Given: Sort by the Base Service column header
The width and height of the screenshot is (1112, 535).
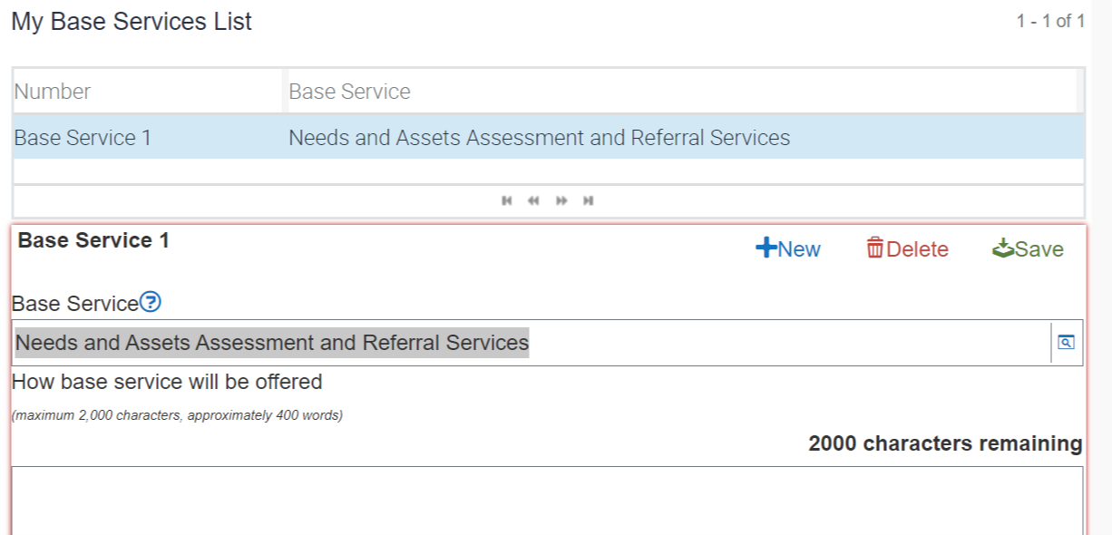Looking at the screenshot, I should coord(349,92).
